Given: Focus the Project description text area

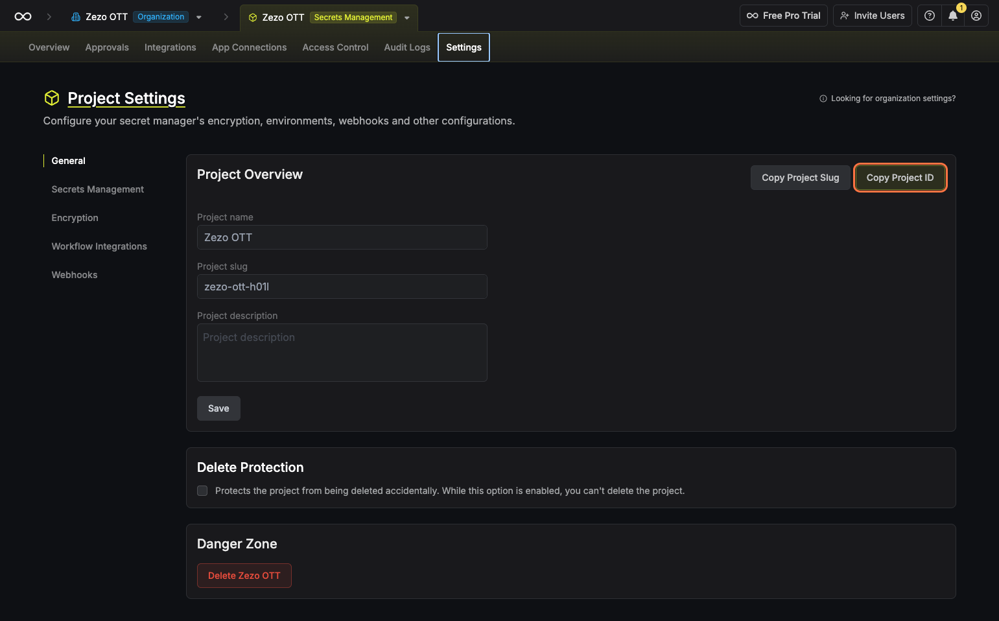Looking at the screenshot, I should point(342,353).
